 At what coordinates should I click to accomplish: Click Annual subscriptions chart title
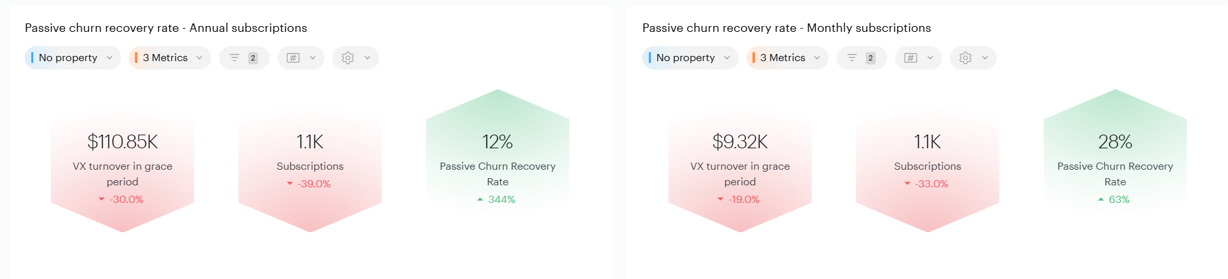[166, 28]
